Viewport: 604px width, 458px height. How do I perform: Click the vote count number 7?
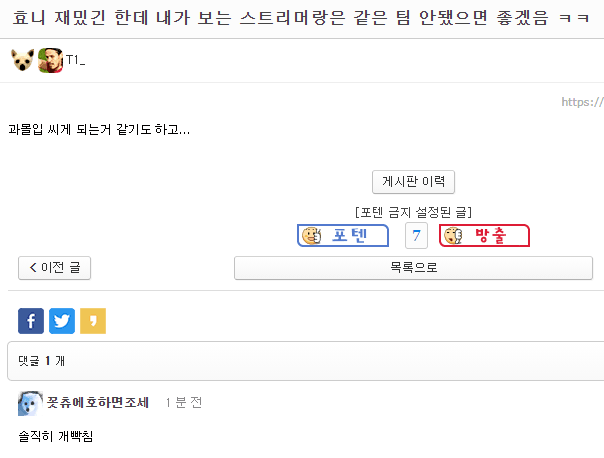[x=416, y=235]
